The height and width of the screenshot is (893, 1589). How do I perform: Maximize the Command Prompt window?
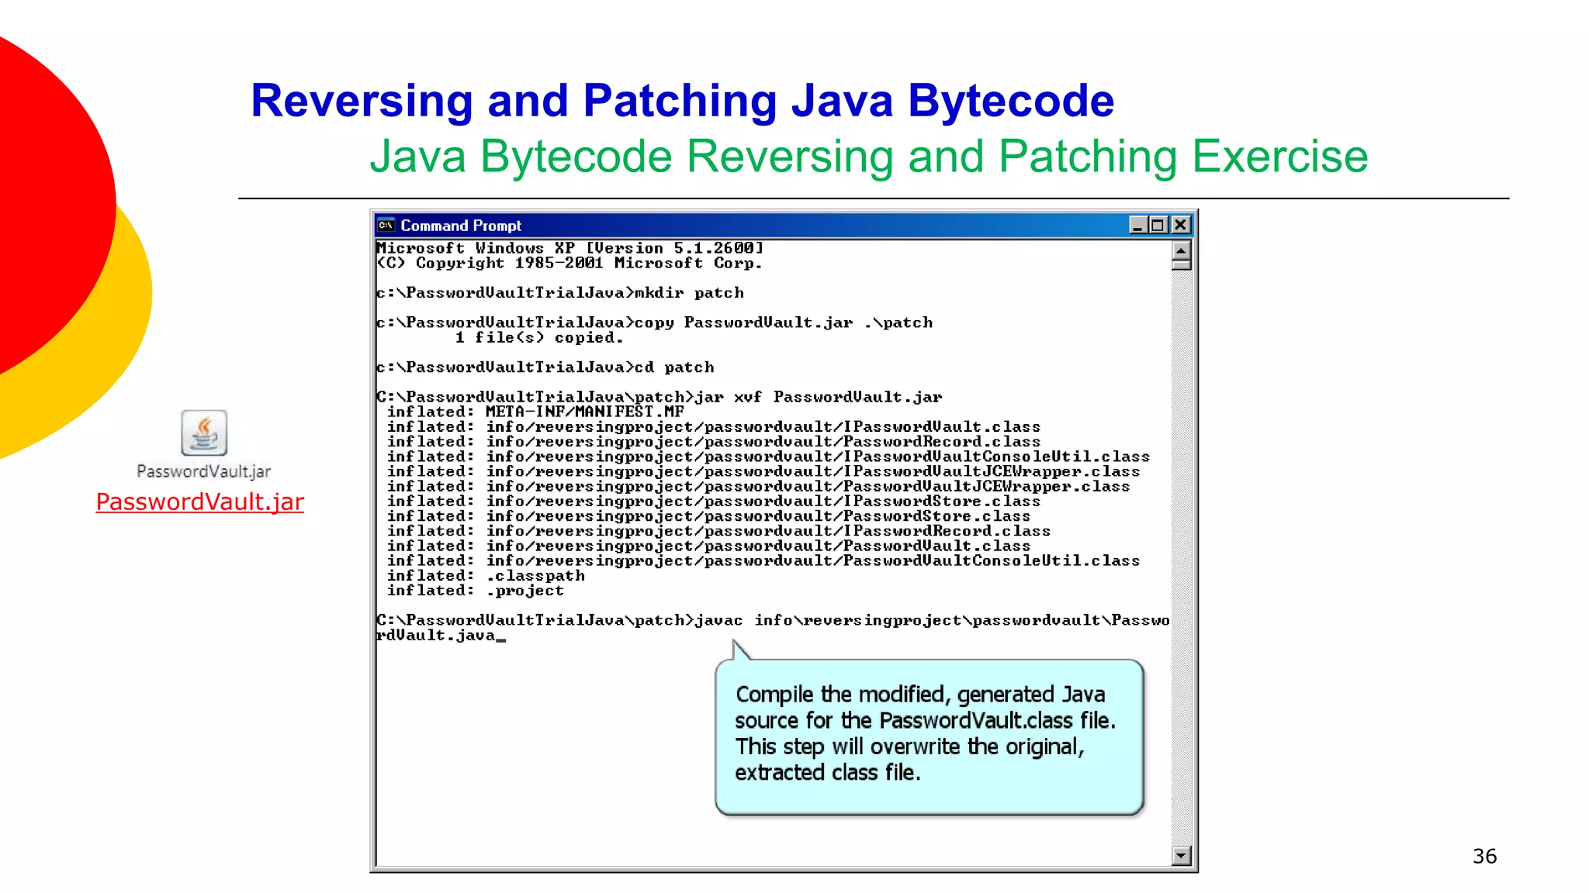click(x=1158, y=226)
